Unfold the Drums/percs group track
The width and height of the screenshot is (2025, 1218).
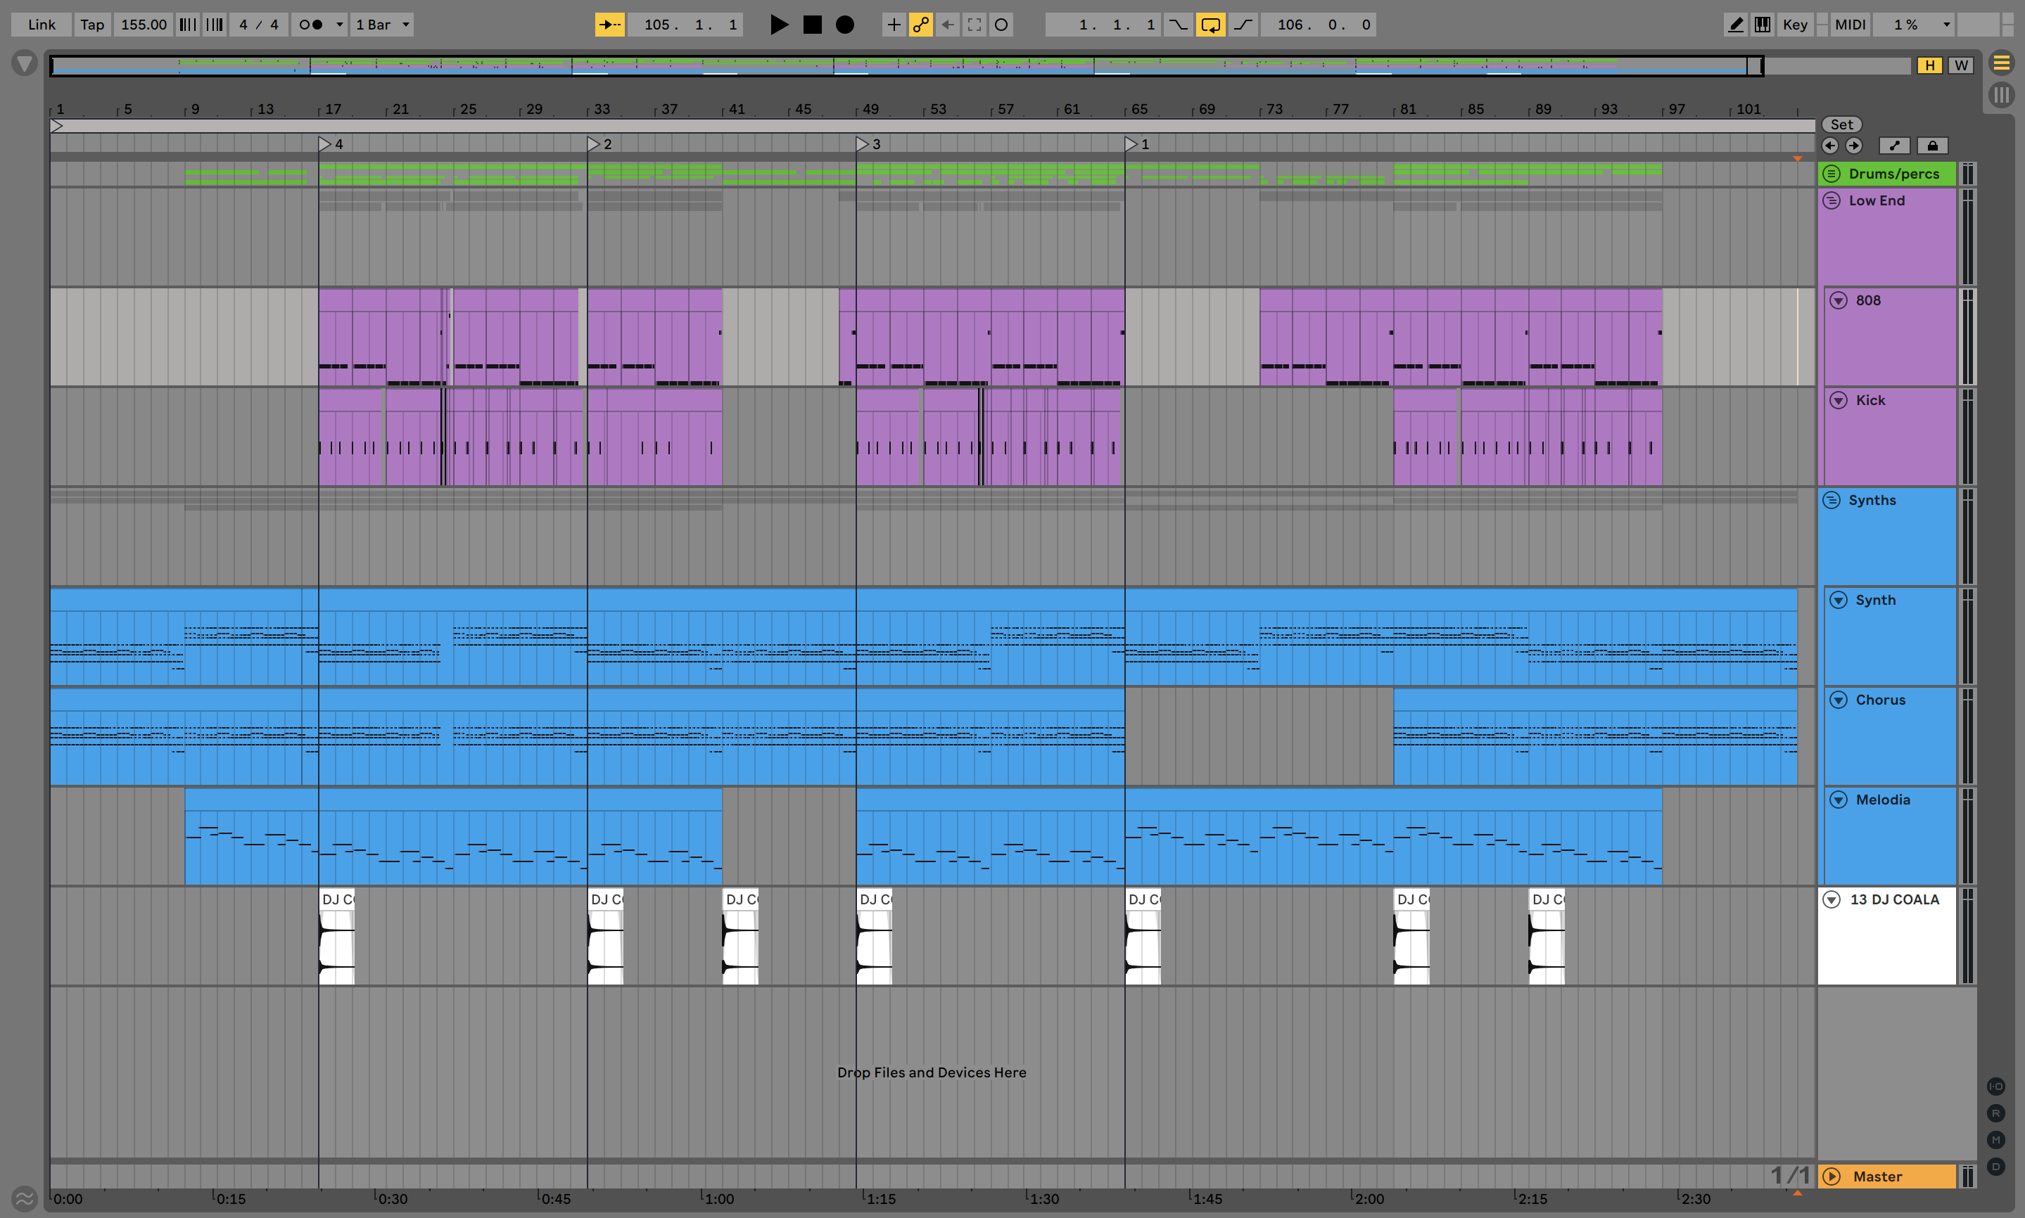(x=1832, y=174)
